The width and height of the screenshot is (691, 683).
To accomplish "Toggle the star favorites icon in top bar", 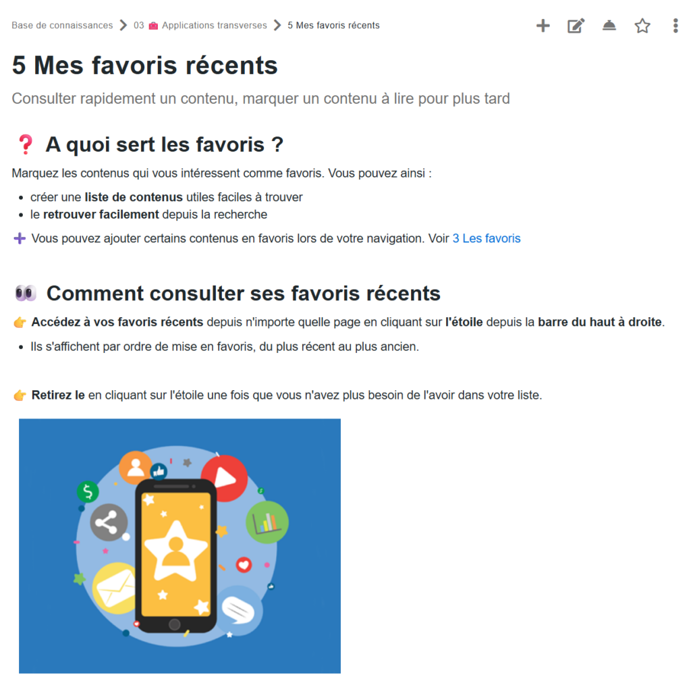I will [642, 26].
